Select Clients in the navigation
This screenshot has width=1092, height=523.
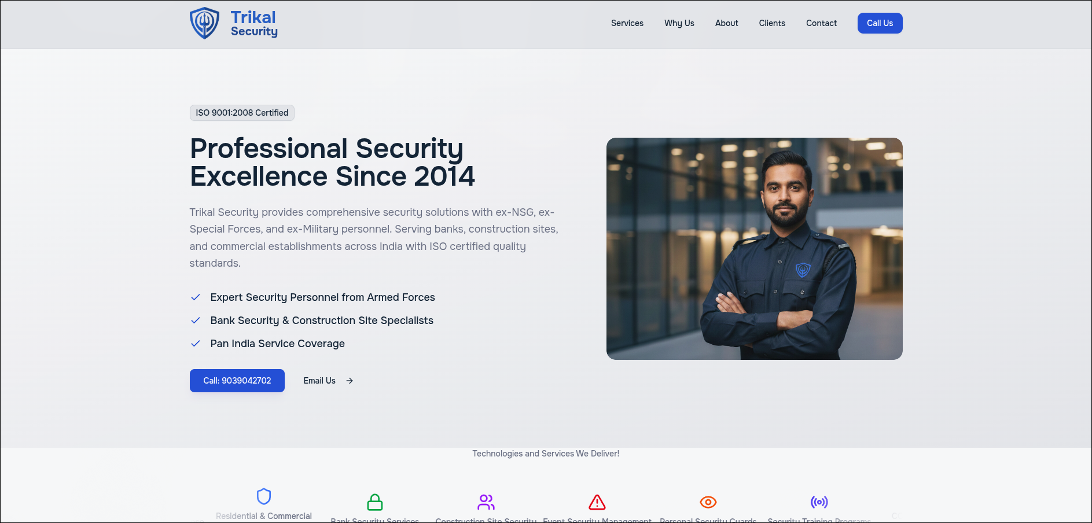pyautogui.click(x=772, y=23)
